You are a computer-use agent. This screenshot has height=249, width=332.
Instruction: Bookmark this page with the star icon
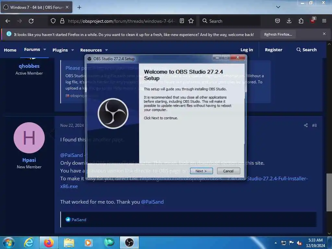(x=191, y=21)
